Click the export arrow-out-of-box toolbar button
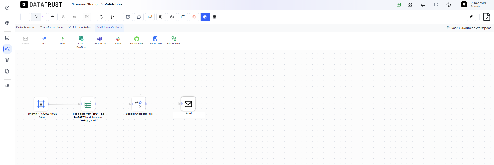The height and width of the screenshot is (165, 494). coord(128,17)
